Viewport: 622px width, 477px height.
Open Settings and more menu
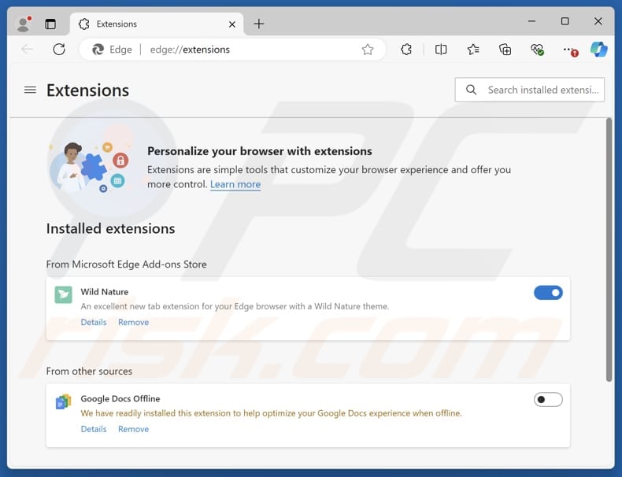point(569,50)
